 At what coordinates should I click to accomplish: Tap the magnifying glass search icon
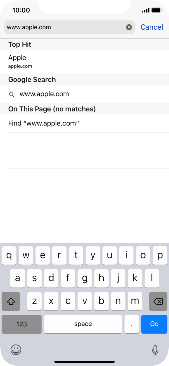point(11,94)
